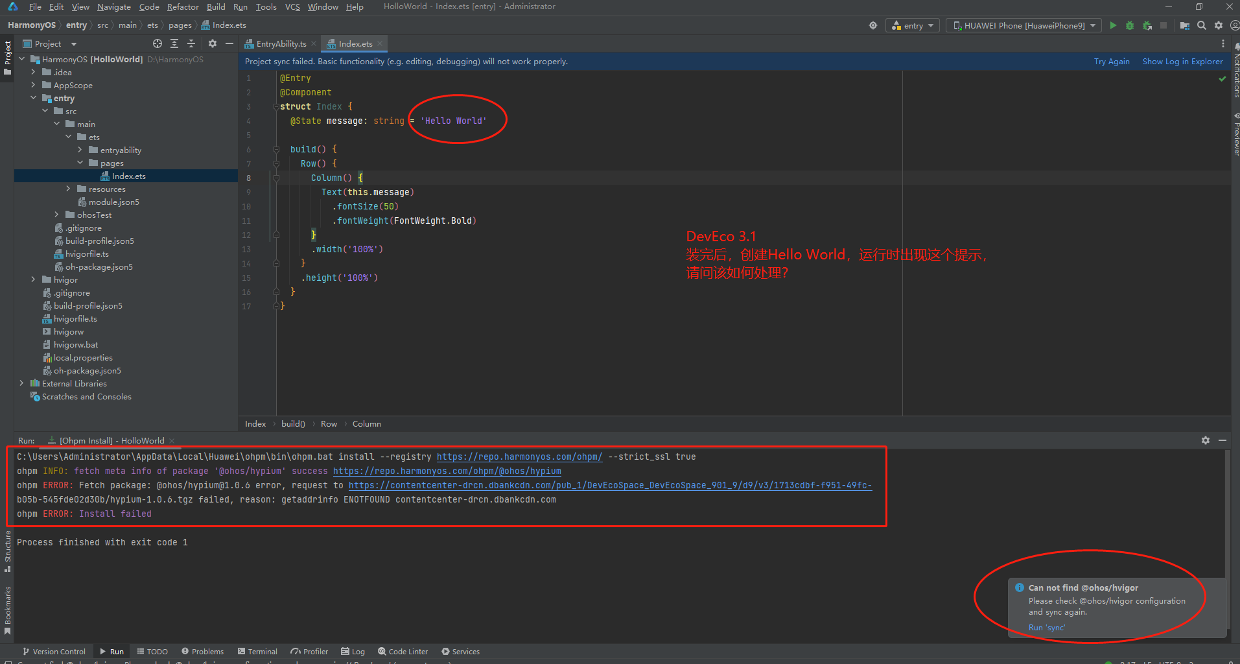Hide the Run tool window
1240x664 pixels.
point(1222,440)
